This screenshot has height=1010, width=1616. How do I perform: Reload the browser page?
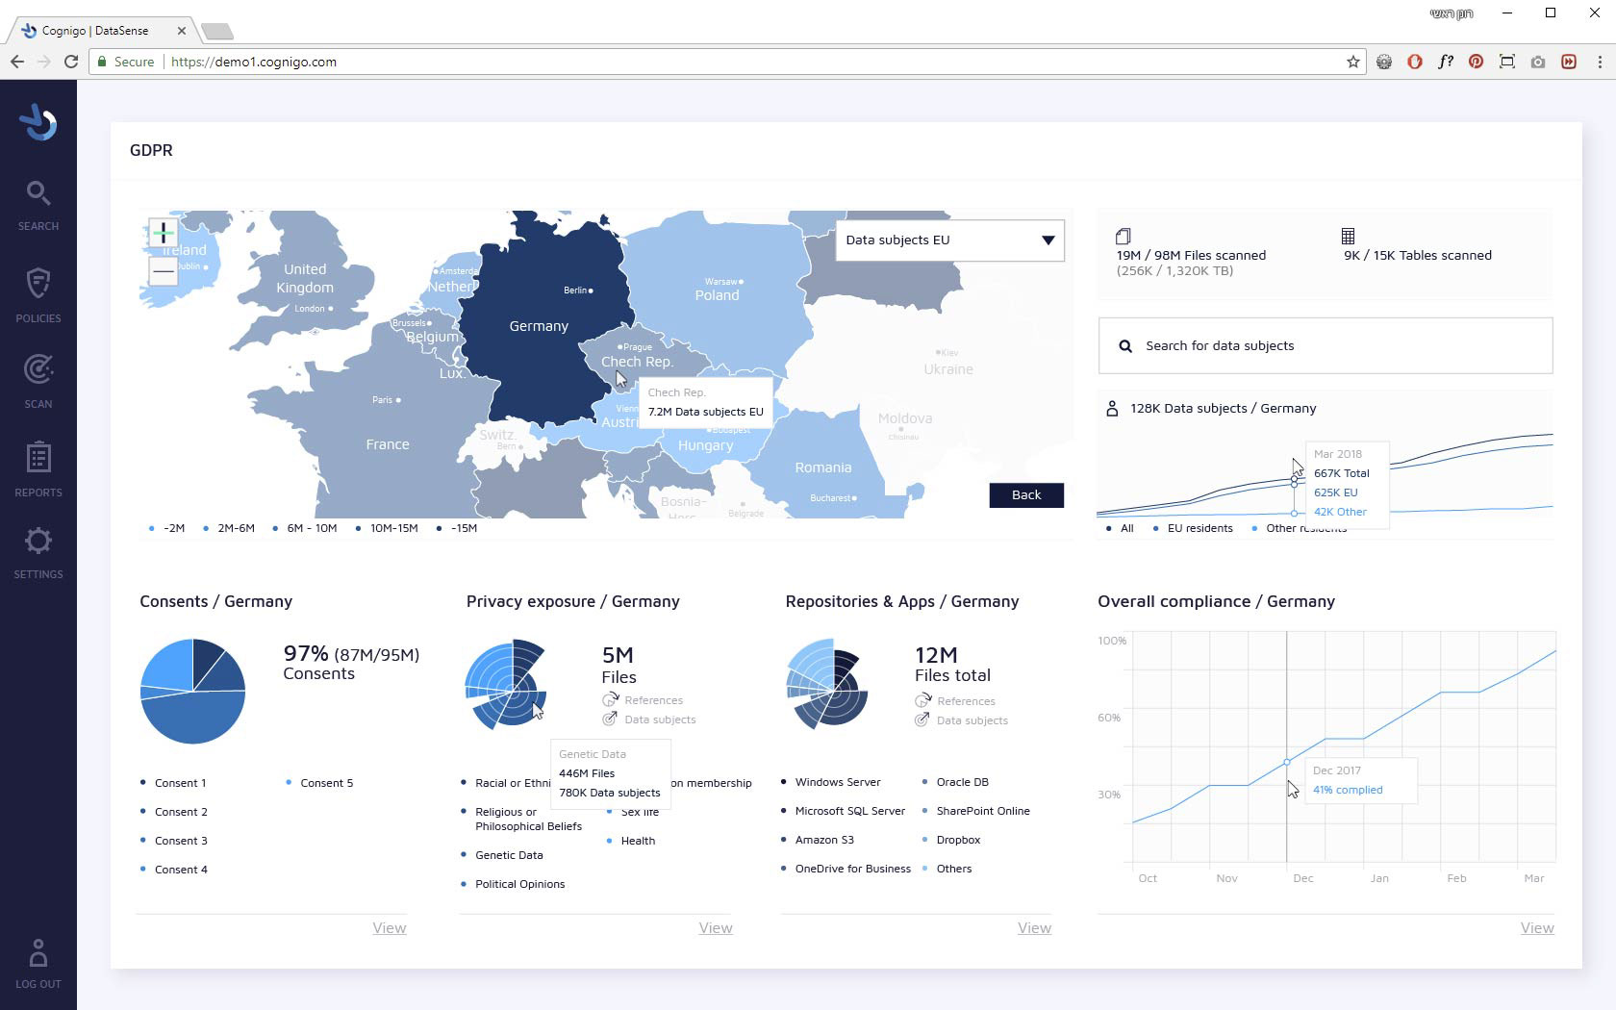[71, 62]
